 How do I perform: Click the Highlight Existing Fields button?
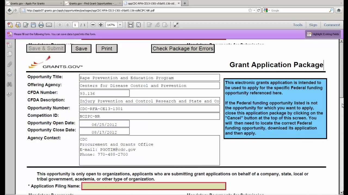point(322,34)
